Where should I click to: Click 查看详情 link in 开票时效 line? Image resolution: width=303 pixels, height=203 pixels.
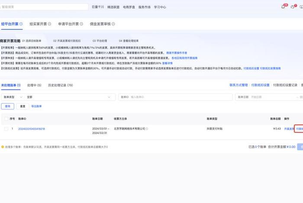(x=168, y=63)
